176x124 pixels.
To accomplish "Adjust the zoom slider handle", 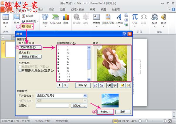I will pos(146,121).
